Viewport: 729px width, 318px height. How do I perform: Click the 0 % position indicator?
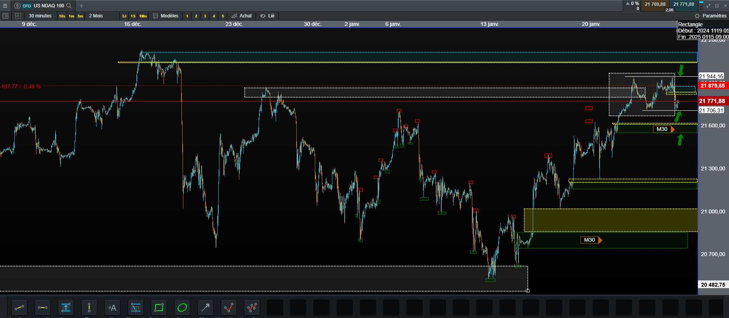click(x=633, y=3)
